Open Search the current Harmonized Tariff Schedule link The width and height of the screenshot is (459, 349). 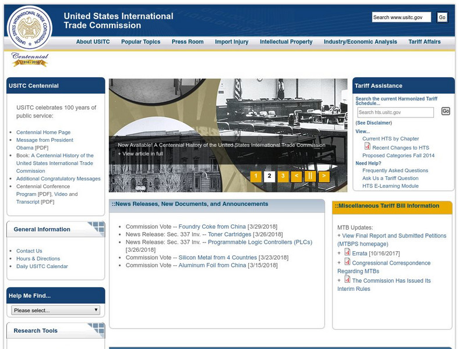click(x=396, y=101)
